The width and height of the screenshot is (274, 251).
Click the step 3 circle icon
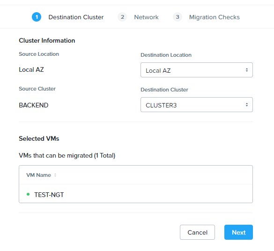pyautogui.click(x=178, y=17)
